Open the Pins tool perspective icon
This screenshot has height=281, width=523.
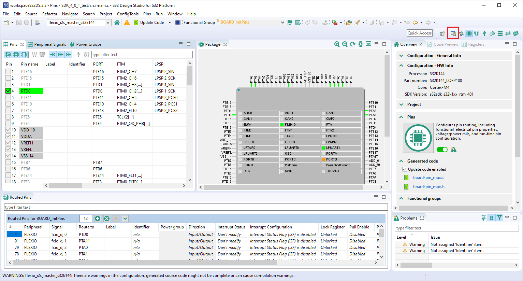click(x=469, y=33)
